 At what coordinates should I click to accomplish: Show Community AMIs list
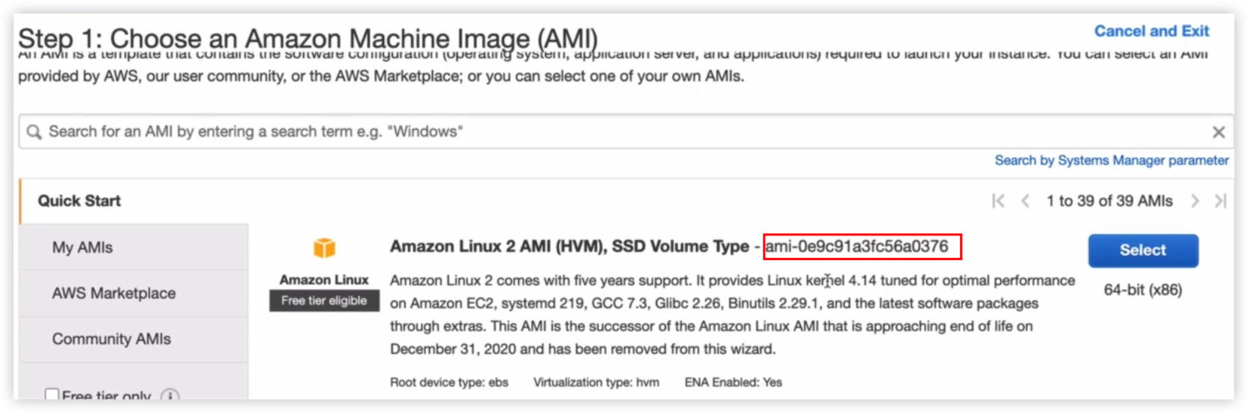click(x=112, y=339)
